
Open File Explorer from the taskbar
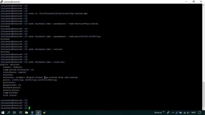[x=27, y=112]
